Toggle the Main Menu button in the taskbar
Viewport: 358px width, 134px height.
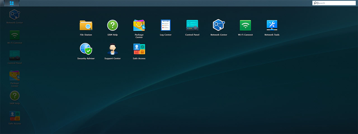tap(12, 3)
